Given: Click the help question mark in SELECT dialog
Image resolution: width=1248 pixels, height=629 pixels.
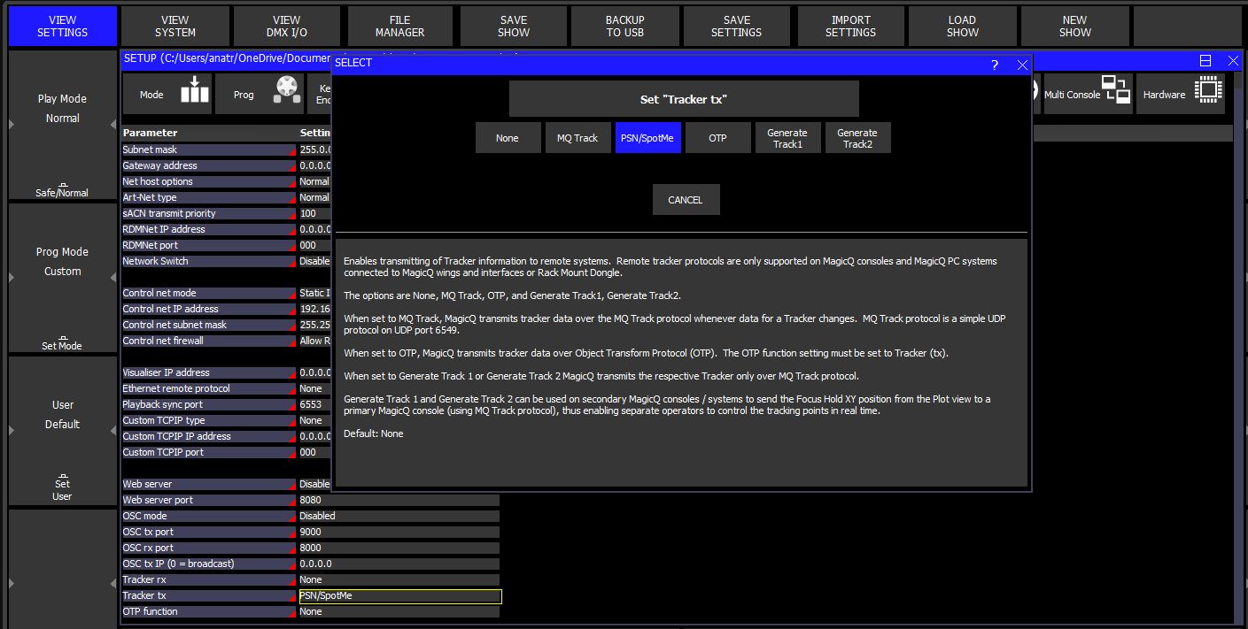Looking at the screenshot, I should [x=995, y=65].
